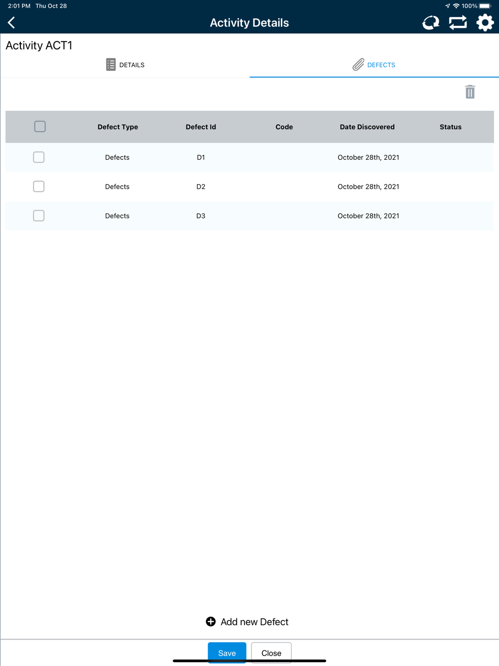Open the D3 defect row

[249, 216]
